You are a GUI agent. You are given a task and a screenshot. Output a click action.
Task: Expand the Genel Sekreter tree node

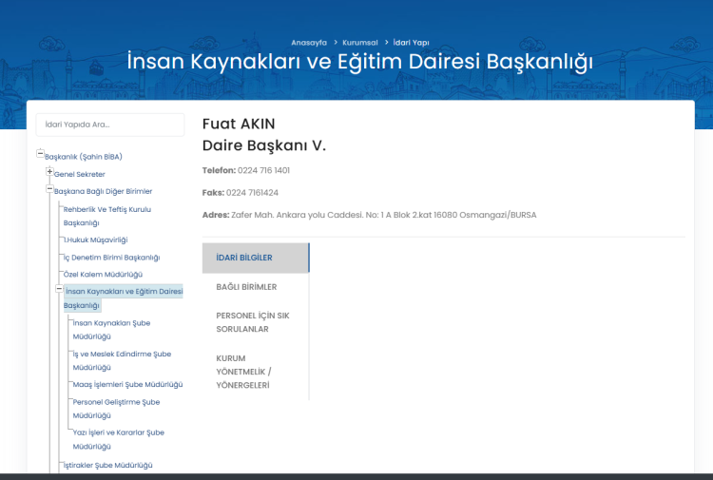(49, 172)
